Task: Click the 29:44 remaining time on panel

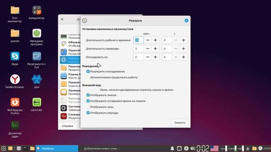Action: [267, 148]
